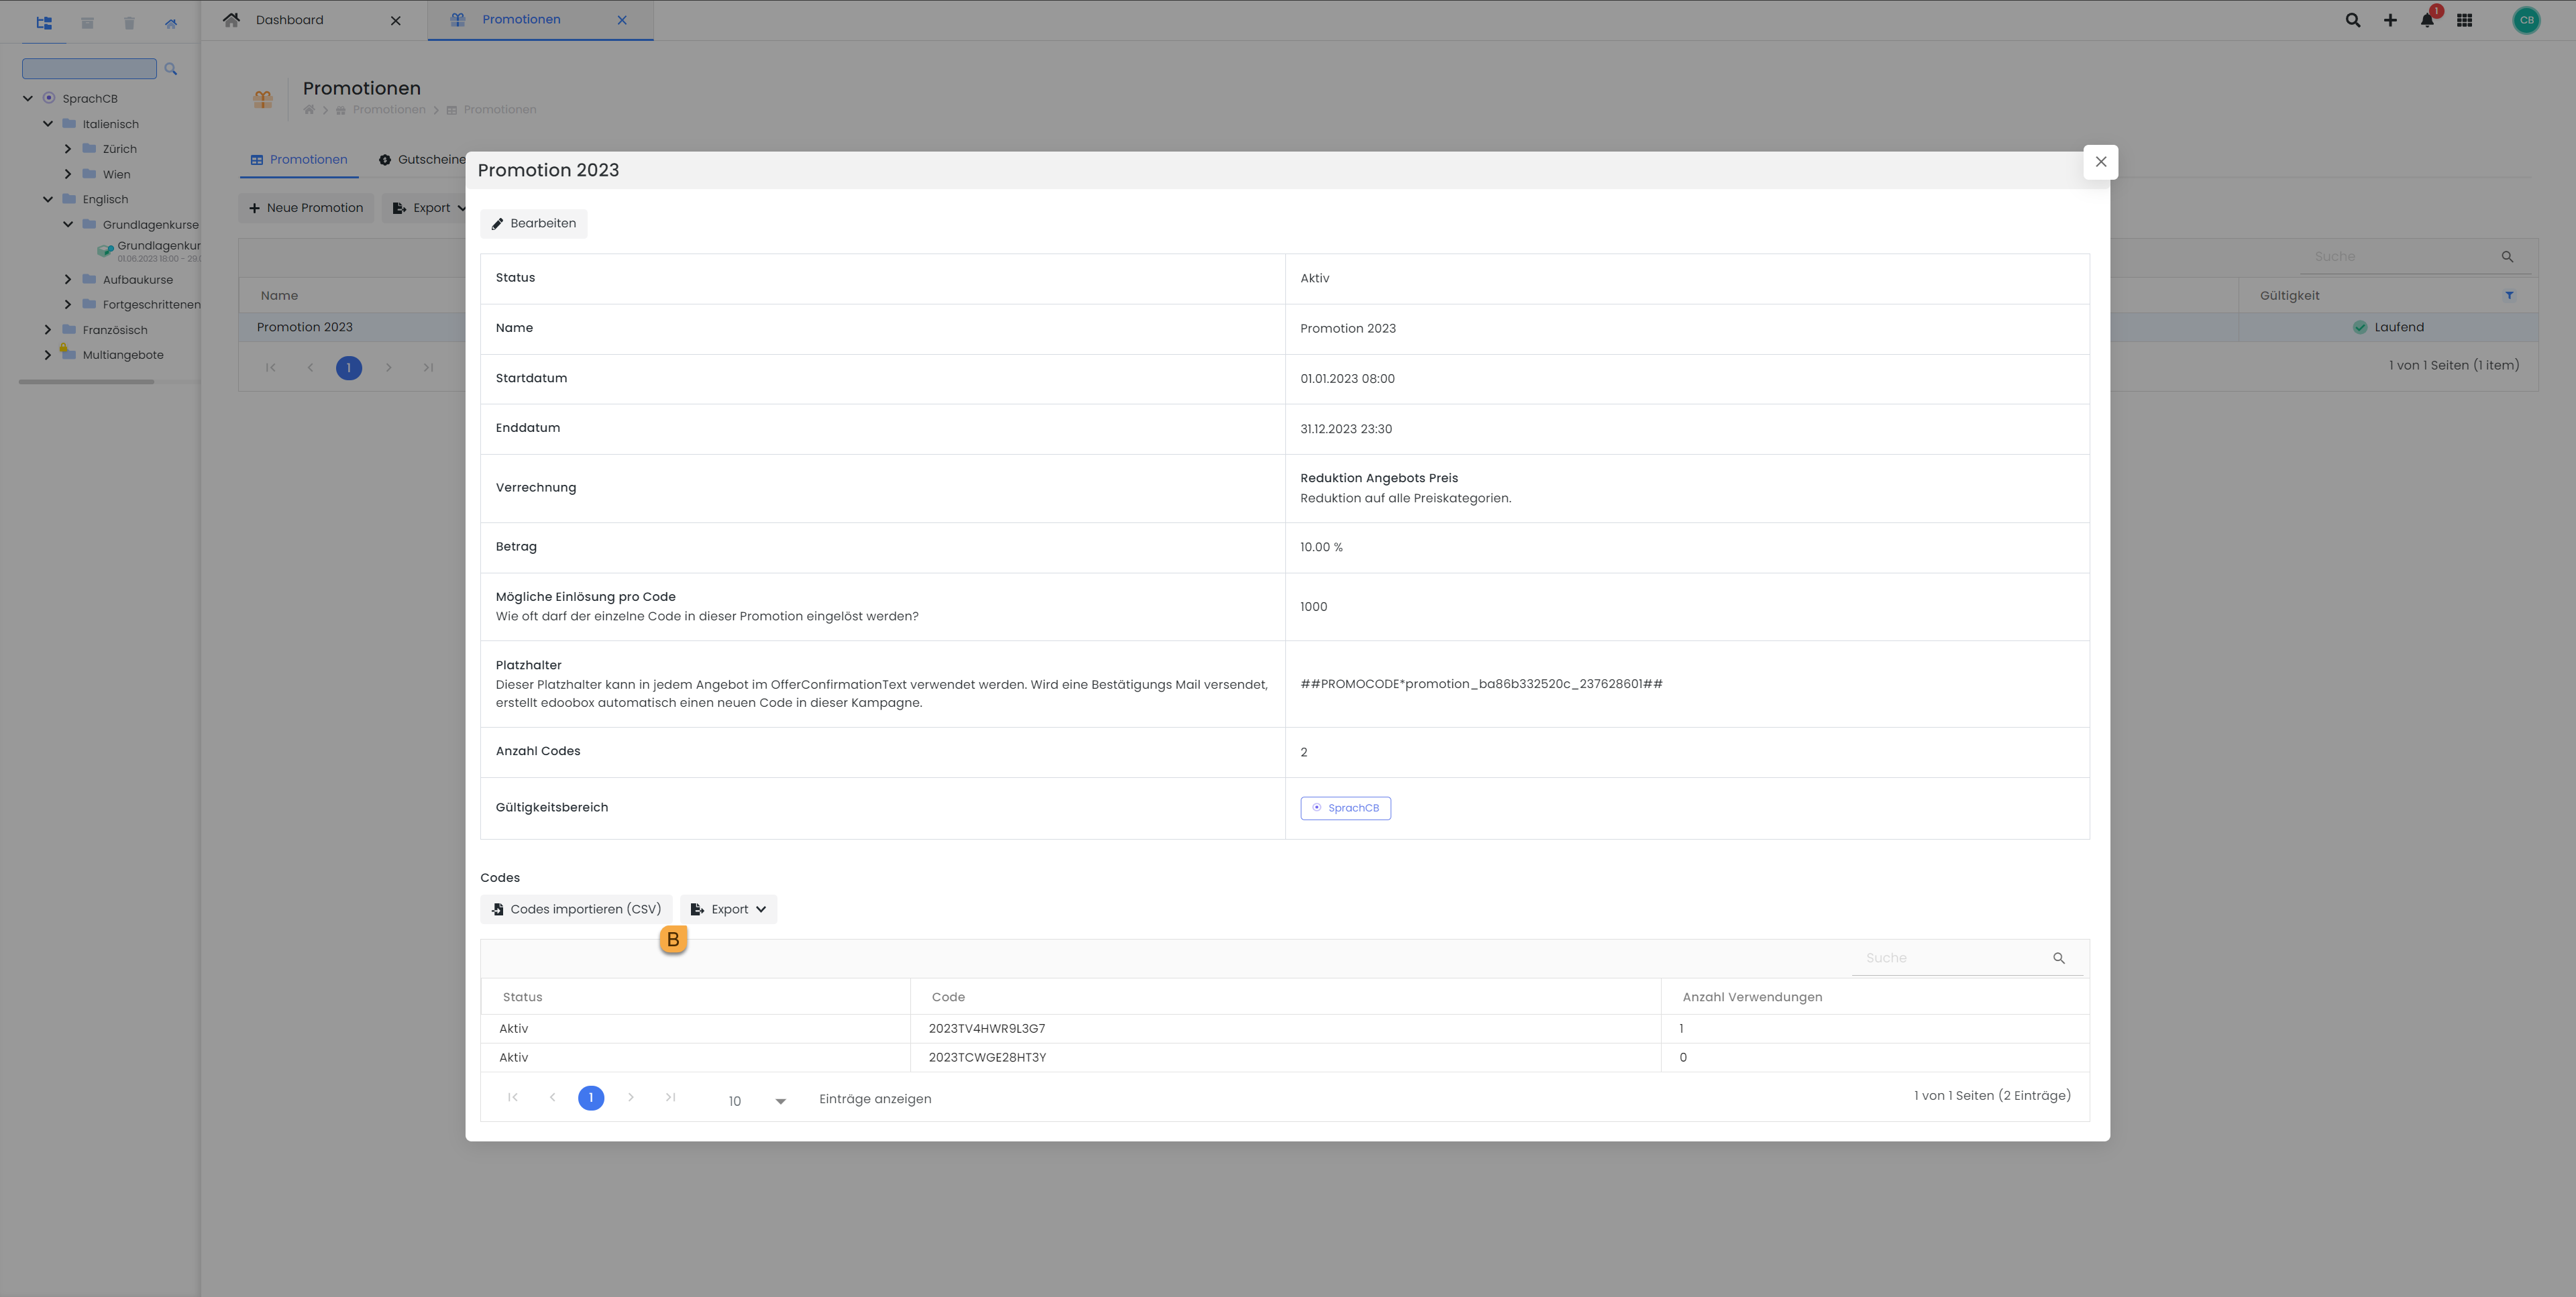2576x1297 pixels.
Task: Open entries-per-page dropdown showing 10
Action: (756, 1101)
